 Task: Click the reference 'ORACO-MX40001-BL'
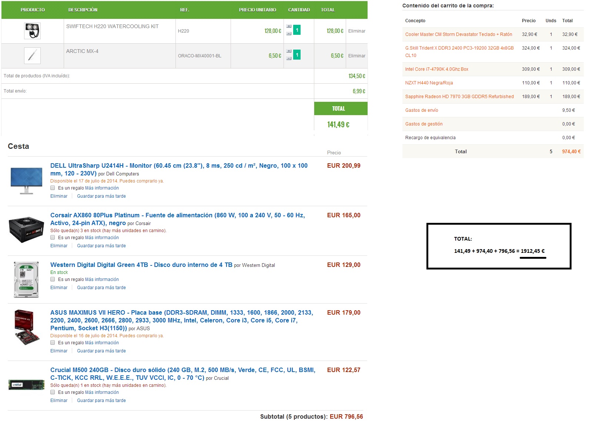tap(200, 56)
